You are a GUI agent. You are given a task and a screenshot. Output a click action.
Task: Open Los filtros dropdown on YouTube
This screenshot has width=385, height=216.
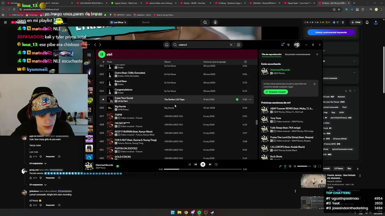(118, 22)
